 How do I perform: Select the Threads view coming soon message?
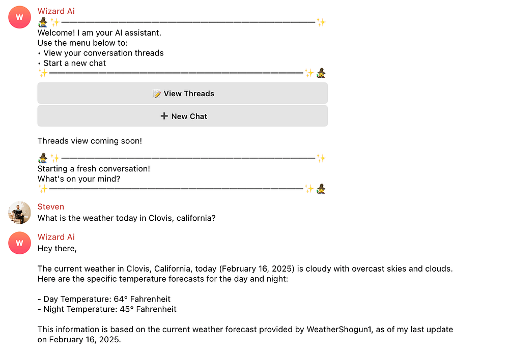(90, 141)
